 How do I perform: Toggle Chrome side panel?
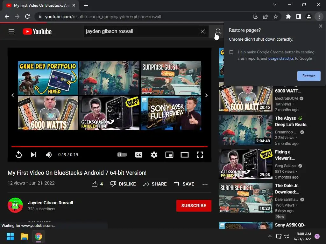[x=299, y=17]
